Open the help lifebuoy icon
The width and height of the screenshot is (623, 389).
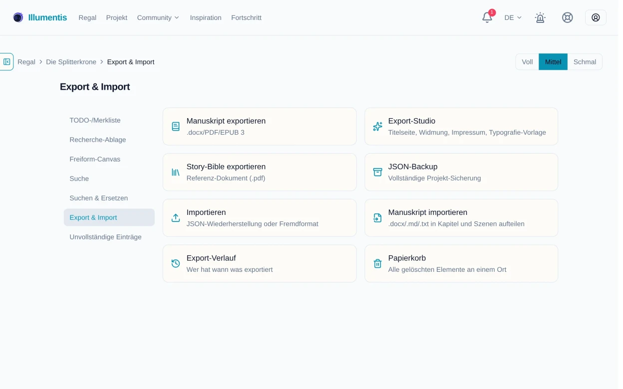567,17
